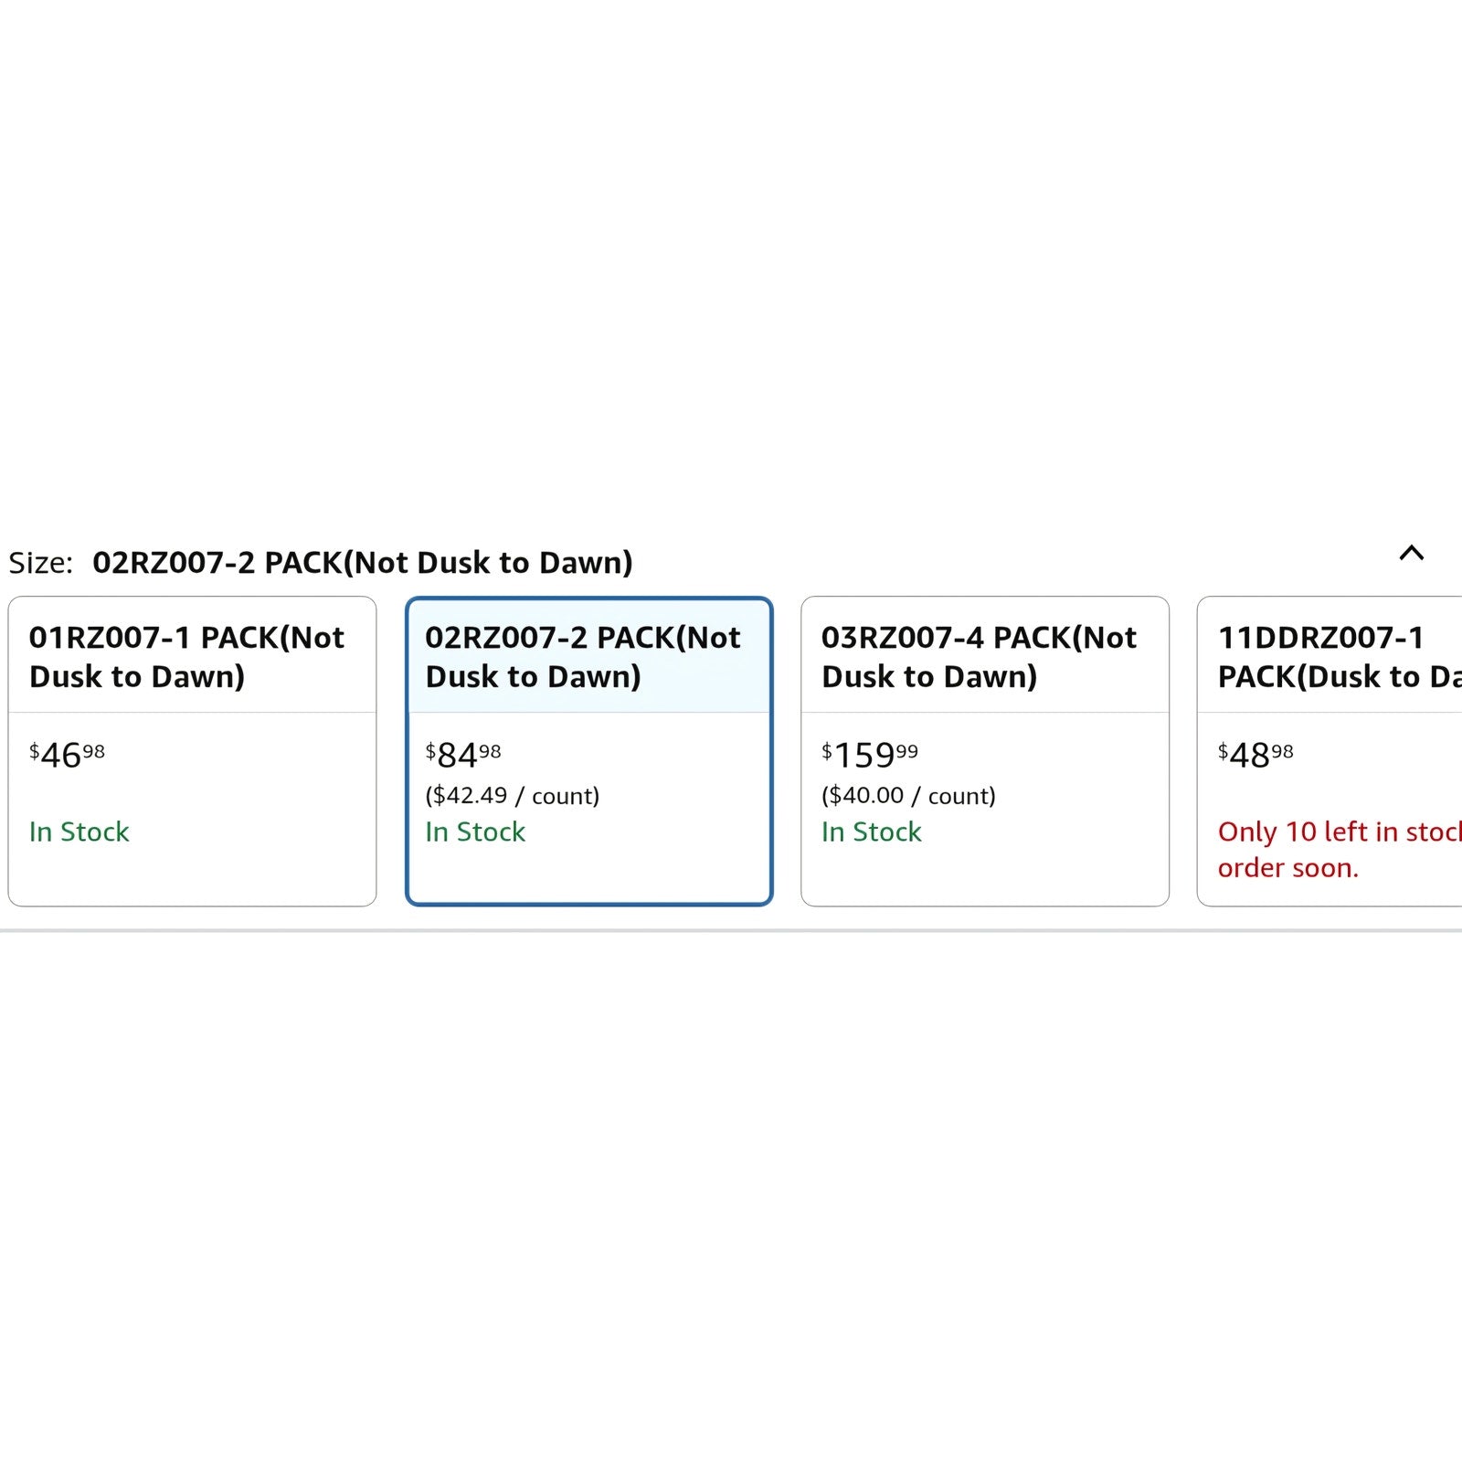The height and width of the screenshot is (1462, 1462).
Task: Click the red "order soon." text
Action: 1287,868
